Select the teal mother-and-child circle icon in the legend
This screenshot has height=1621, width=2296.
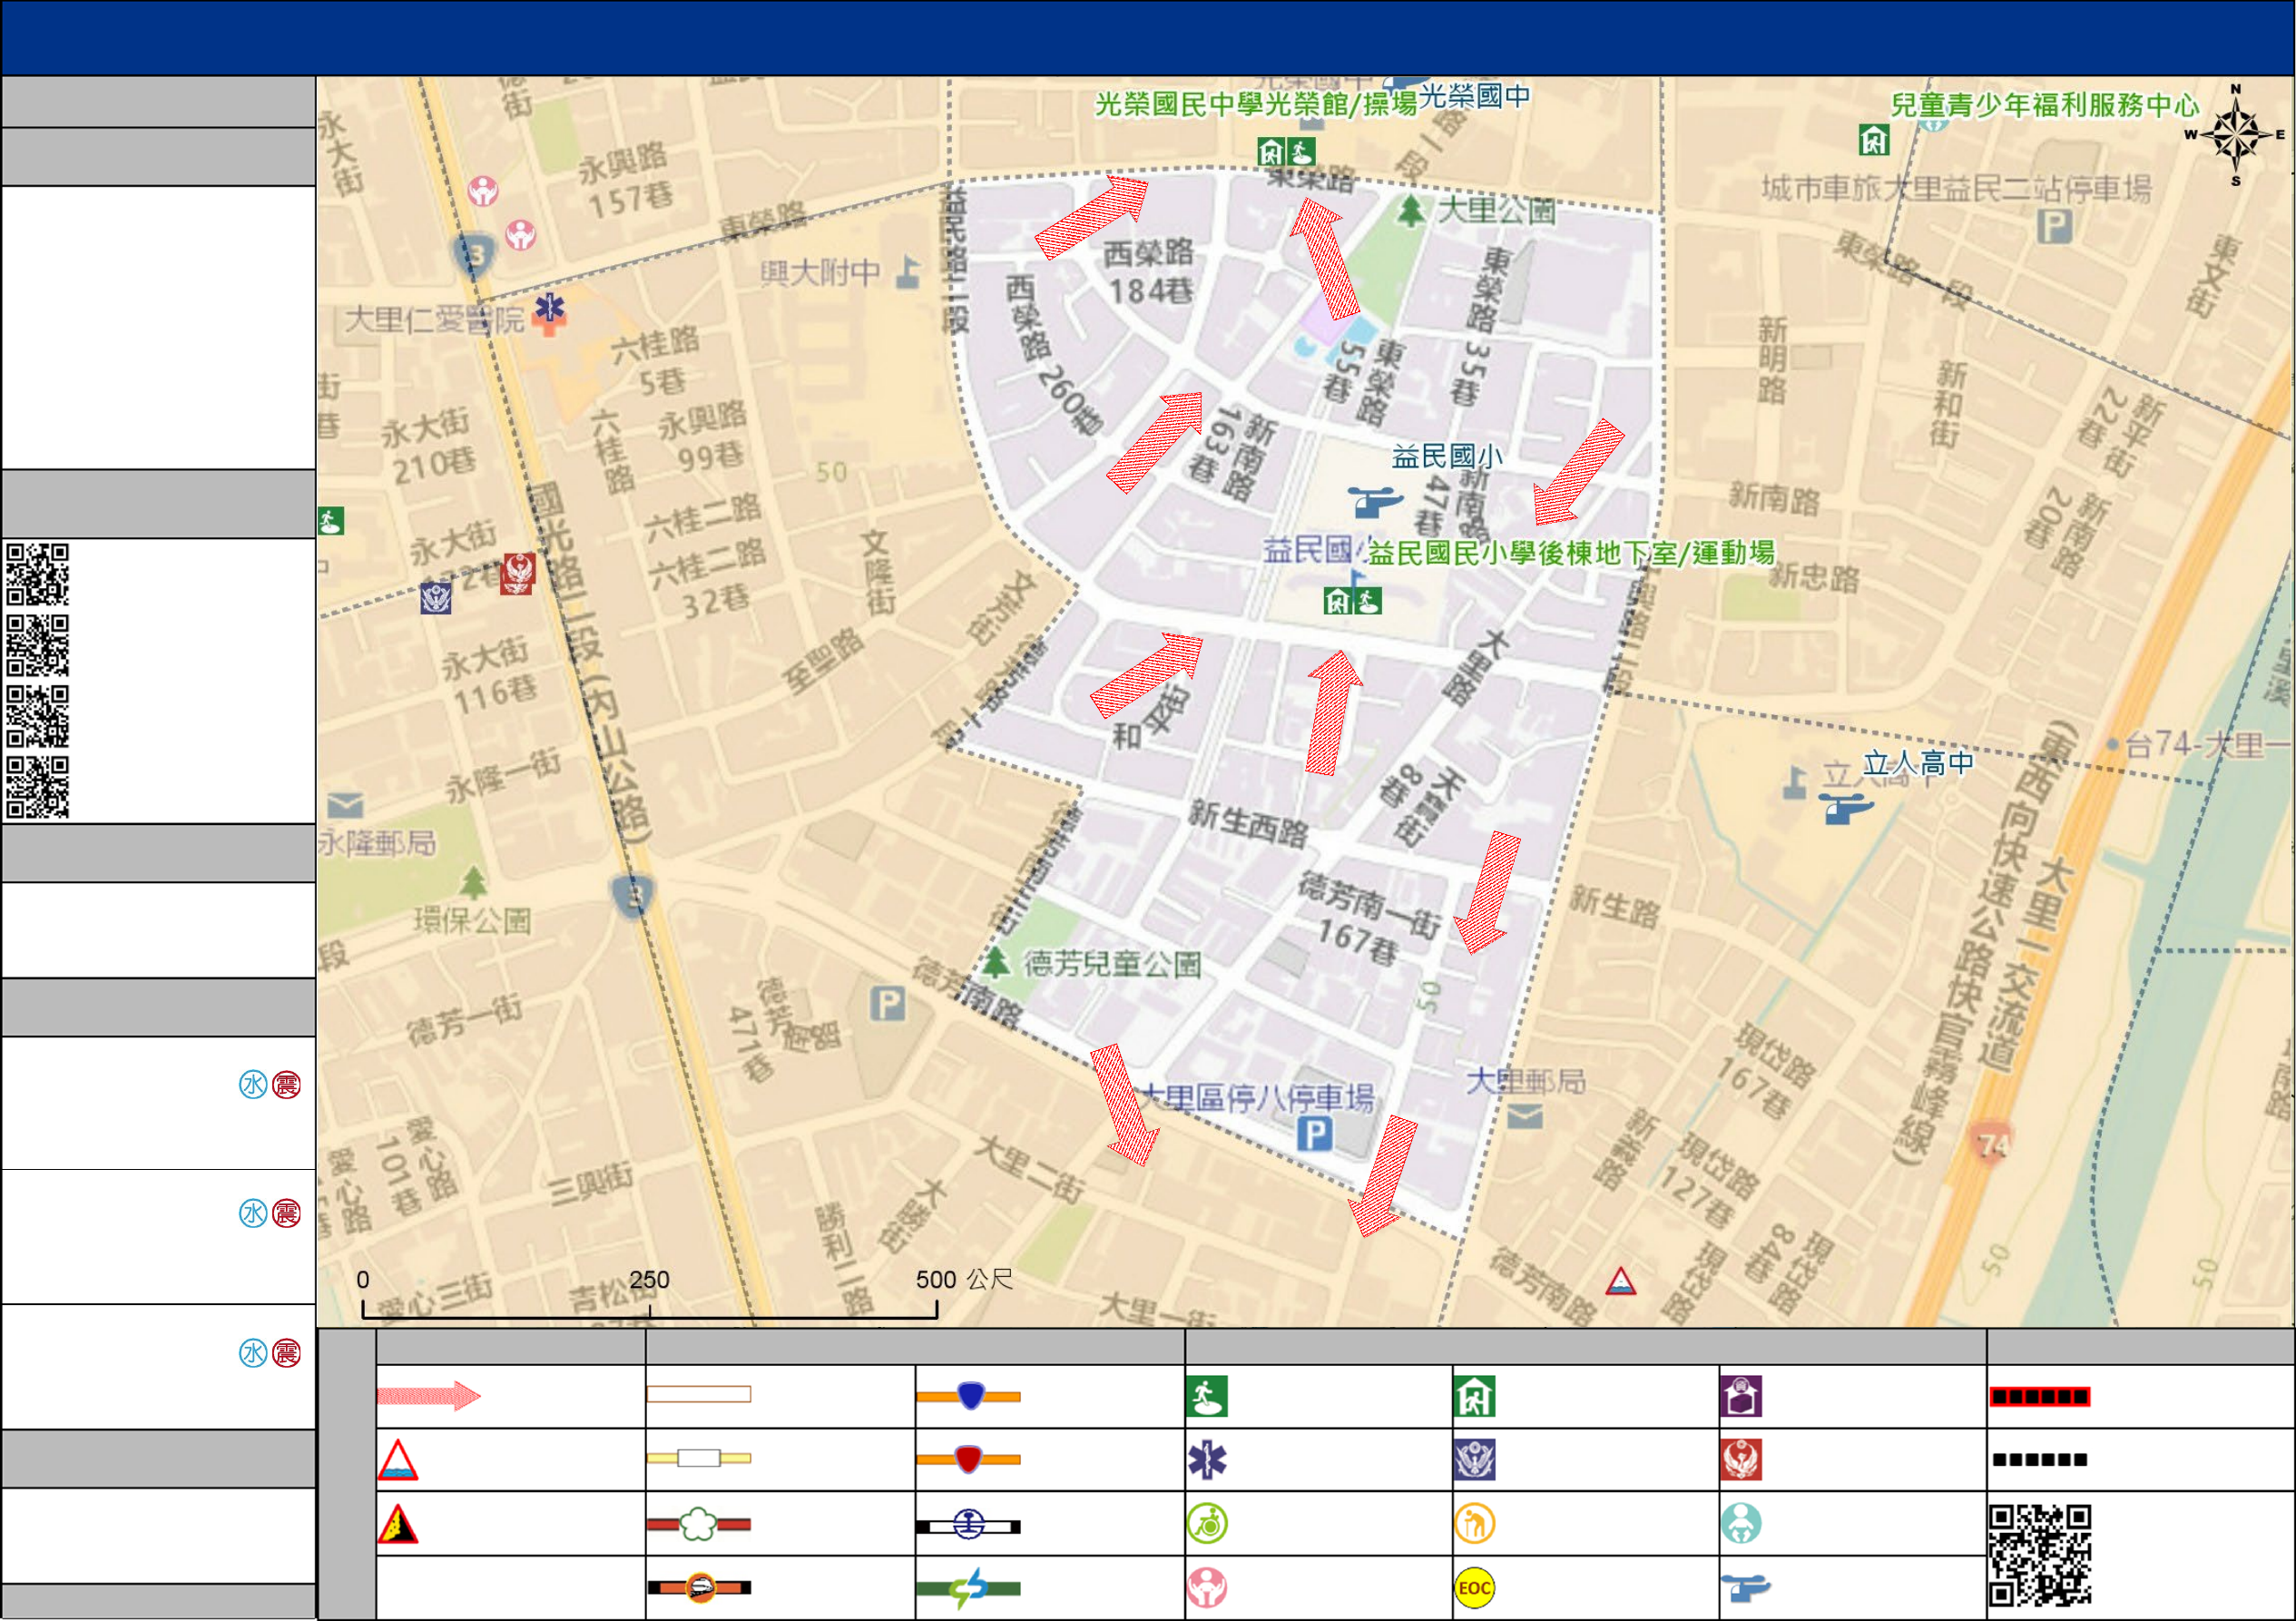click(1741, 1524)
